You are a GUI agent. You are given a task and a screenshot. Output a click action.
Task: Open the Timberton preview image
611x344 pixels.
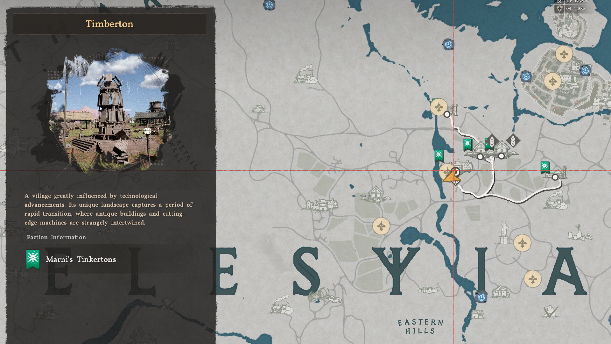109,111
